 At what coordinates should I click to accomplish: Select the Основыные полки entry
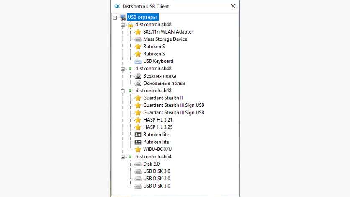pyautogui.click(x=164, y=83)
